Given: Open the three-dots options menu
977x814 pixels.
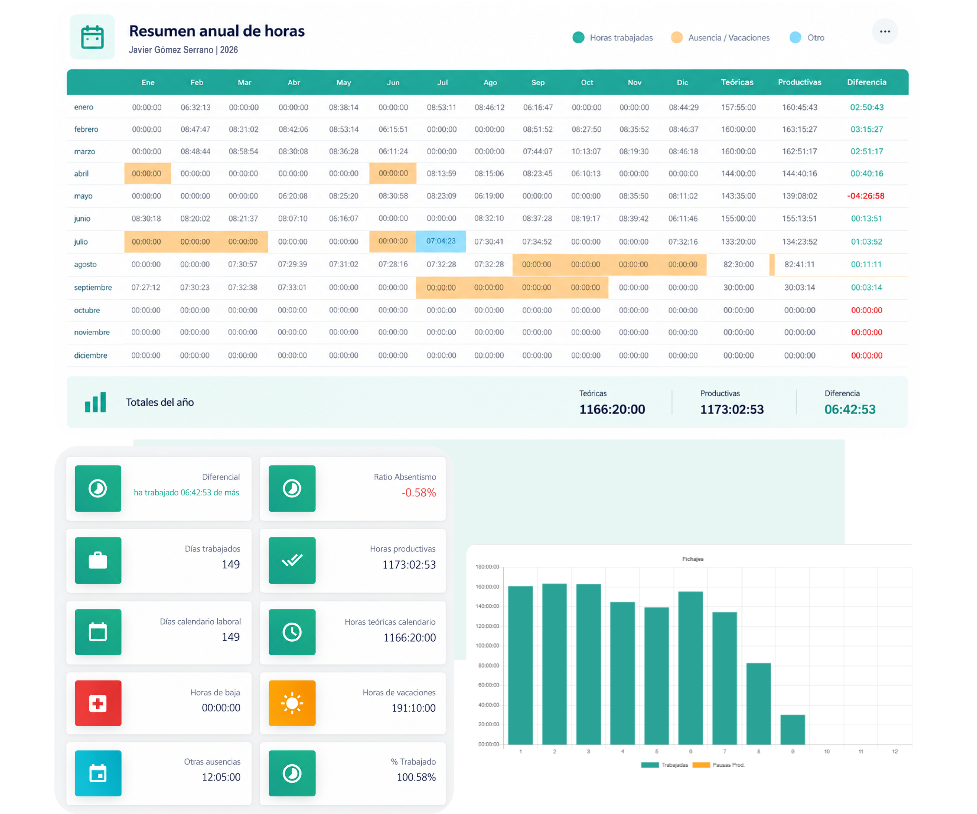Looking at the screenshot, I should pos(884,32).
